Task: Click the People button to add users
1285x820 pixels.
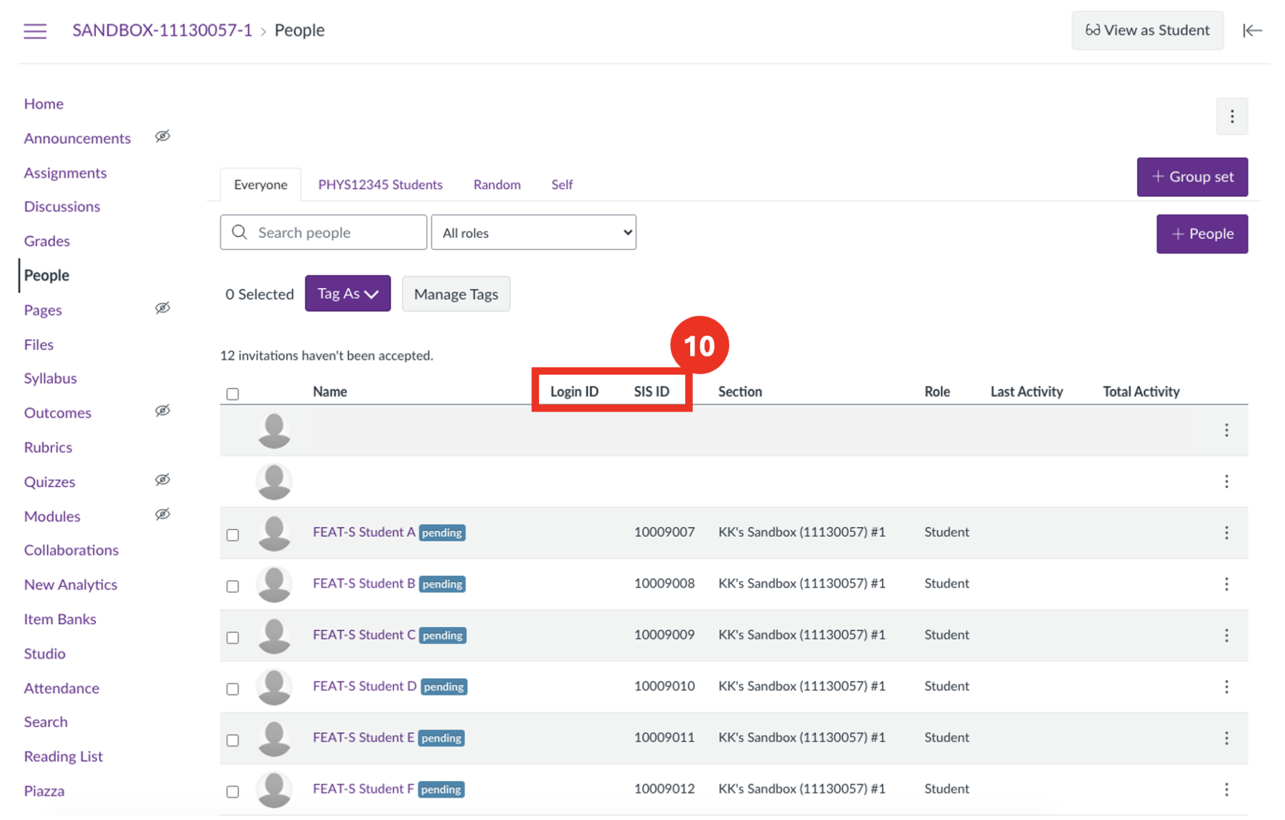Action: [x=1202, y=233]
